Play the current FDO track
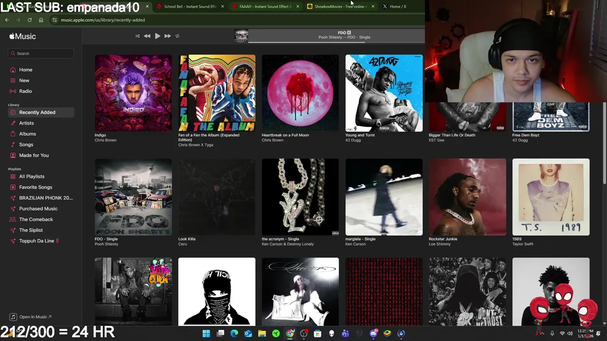 click(157, 36)
